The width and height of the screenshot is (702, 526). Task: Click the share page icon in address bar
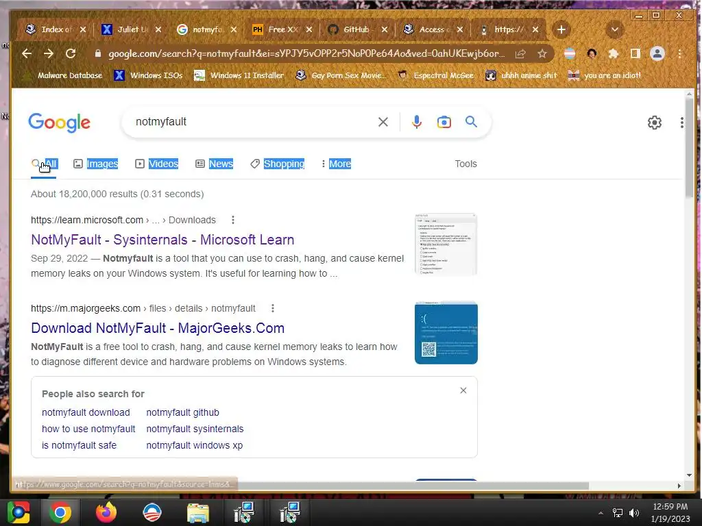click(520, 54)
